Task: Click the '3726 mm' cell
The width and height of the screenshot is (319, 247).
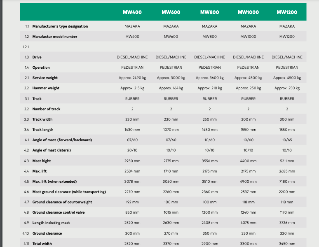Action: point(287,223)
